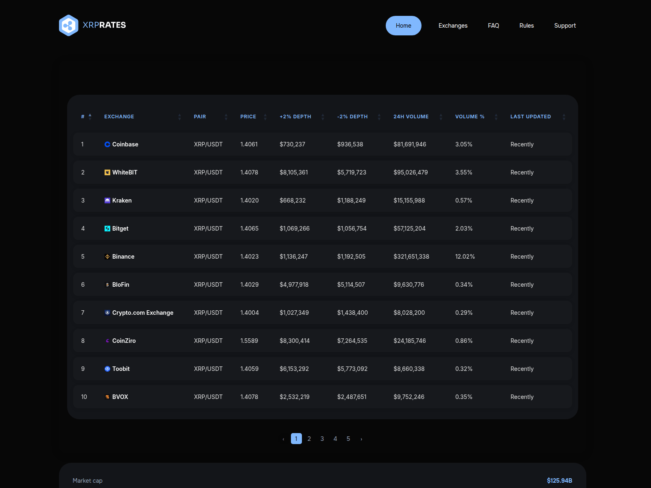Open the Support nav item
The width and height of the screenshot is (651, 488).
[x=565, y=26]
